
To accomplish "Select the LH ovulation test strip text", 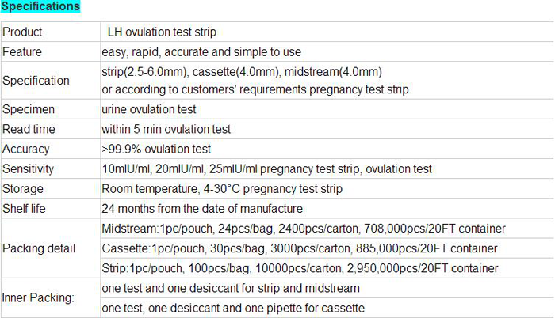I will pos(162,32).
